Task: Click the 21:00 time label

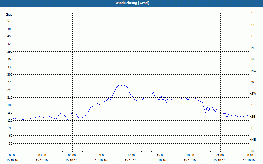Action: tap(220, 155)
